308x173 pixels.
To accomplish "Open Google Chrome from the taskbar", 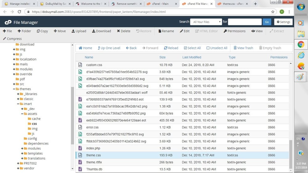I will [301, 44].
